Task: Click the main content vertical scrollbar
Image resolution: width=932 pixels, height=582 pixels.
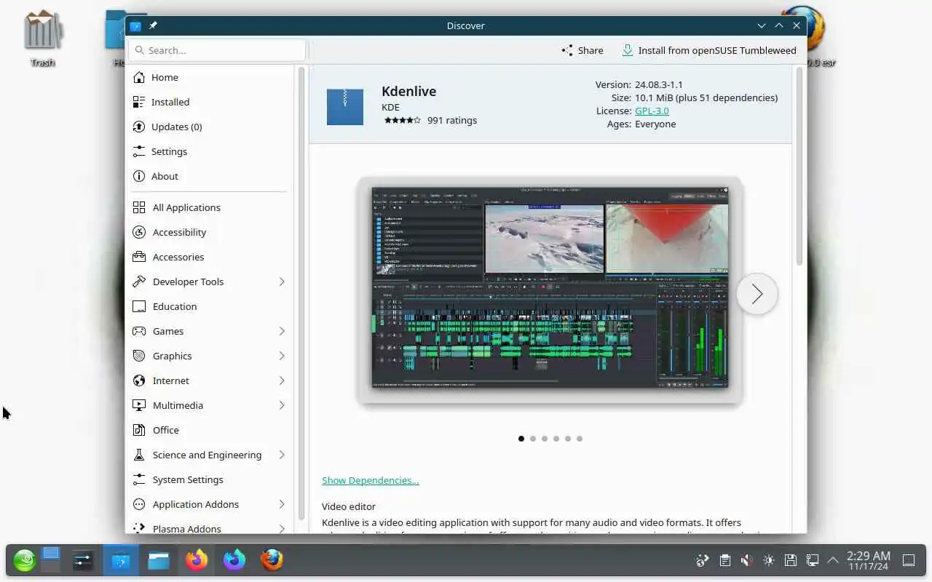Action: (x=799, y=166)
